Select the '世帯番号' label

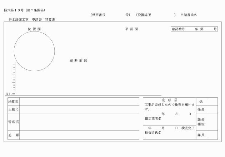point(99,15)
